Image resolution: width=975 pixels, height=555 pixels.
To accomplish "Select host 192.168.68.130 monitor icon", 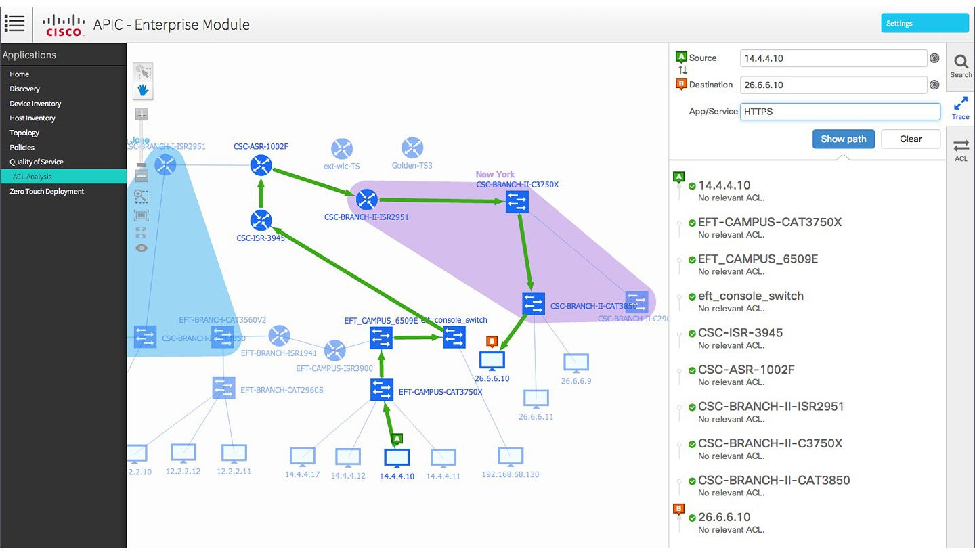I will pos(511,457).
